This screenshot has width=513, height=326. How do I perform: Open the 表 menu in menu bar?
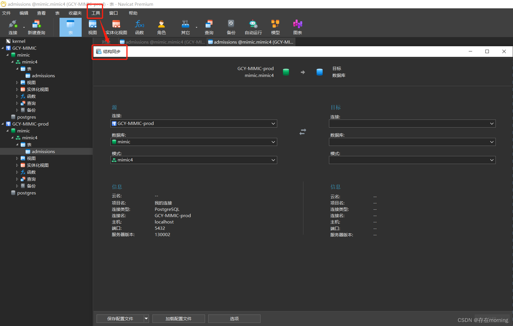point(57,13)
